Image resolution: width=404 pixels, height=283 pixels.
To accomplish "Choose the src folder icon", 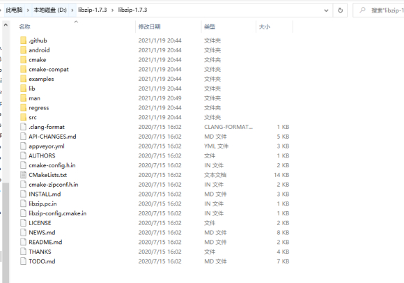I will click(x=23, y=117).
